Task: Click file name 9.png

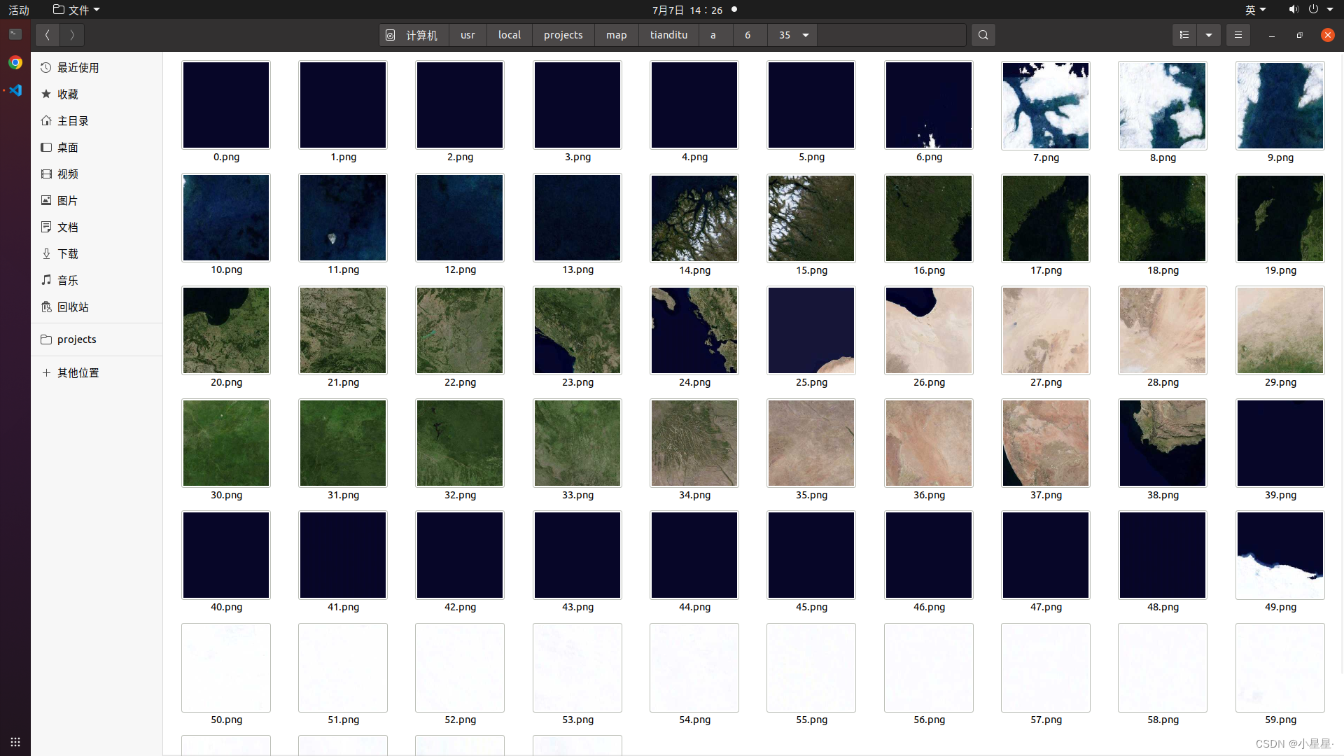Action: tap(1280, 157)
